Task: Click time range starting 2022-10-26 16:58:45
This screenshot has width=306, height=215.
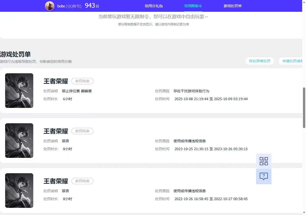Action: point(211,199)
